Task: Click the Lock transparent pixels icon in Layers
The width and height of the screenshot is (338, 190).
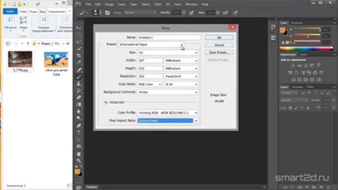Action: click(290, 108)
